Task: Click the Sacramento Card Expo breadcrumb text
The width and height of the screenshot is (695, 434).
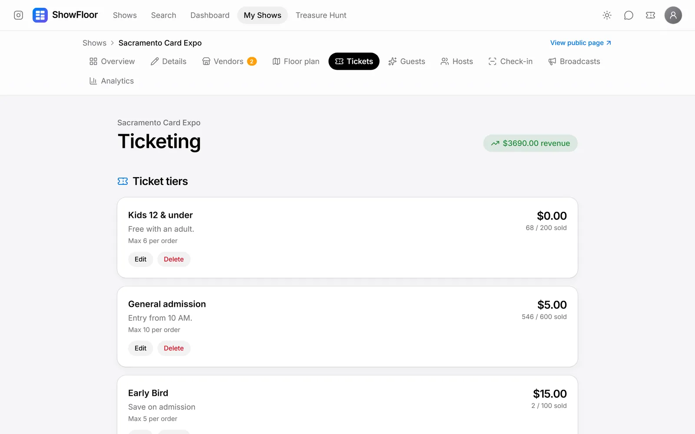Action: tap(160, 43)
